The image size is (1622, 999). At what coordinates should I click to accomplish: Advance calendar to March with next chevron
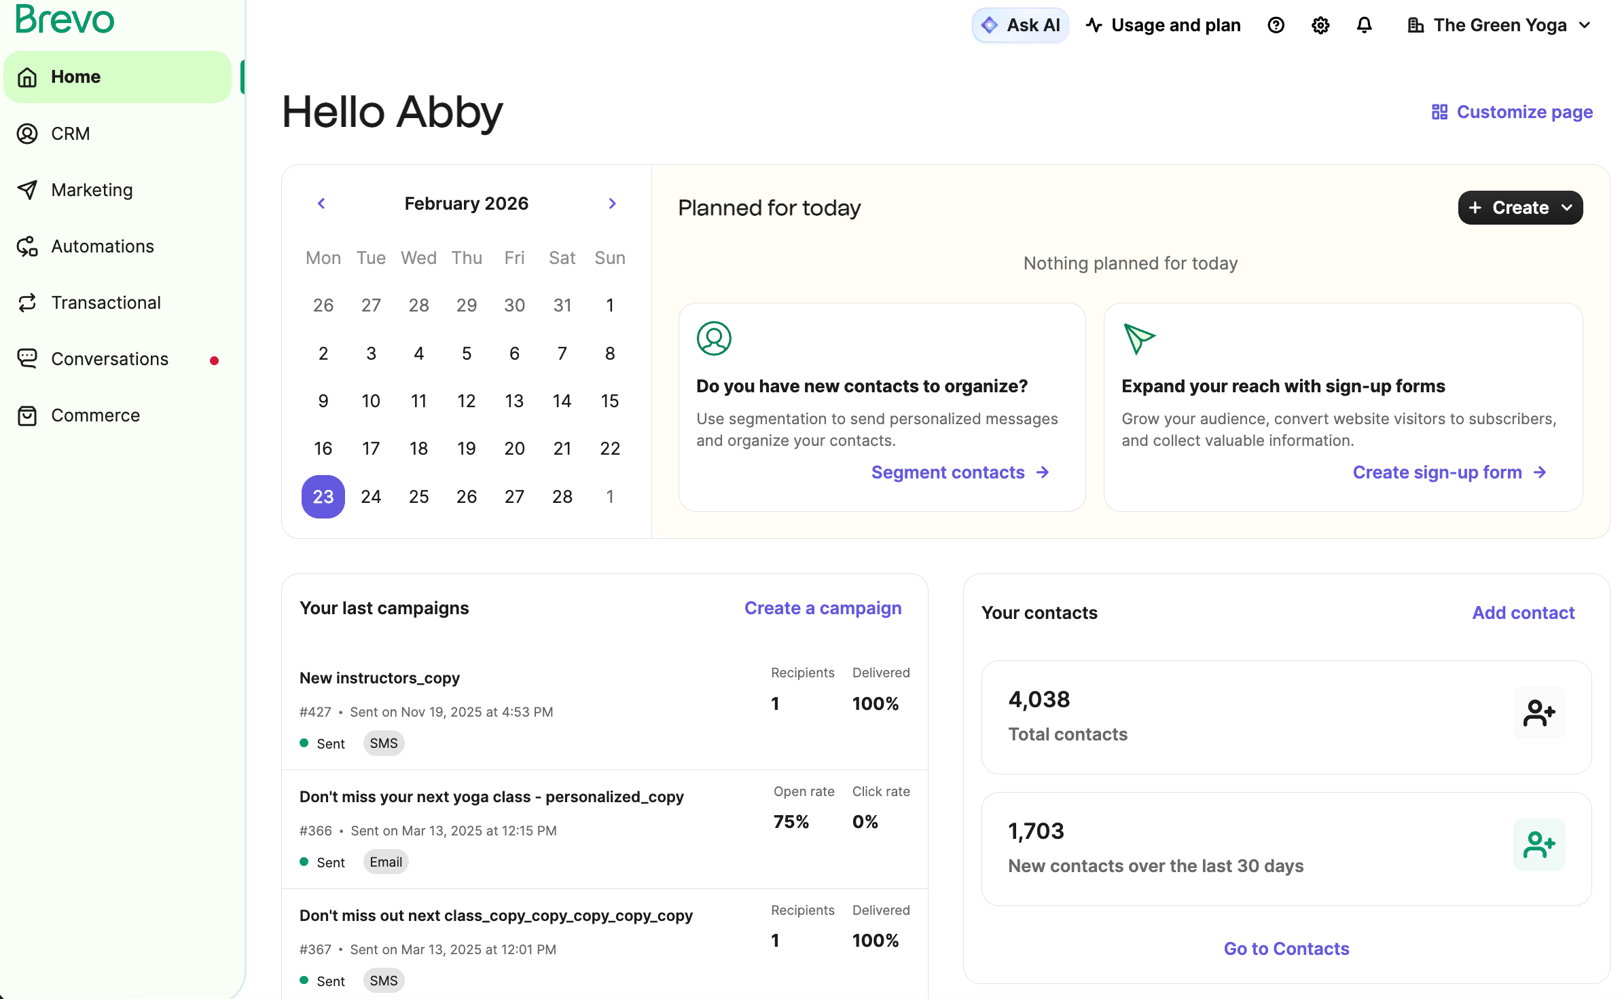tap(612, 203)
